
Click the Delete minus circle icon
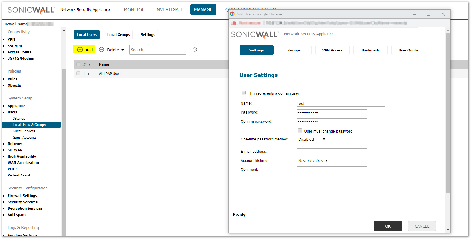101,50
